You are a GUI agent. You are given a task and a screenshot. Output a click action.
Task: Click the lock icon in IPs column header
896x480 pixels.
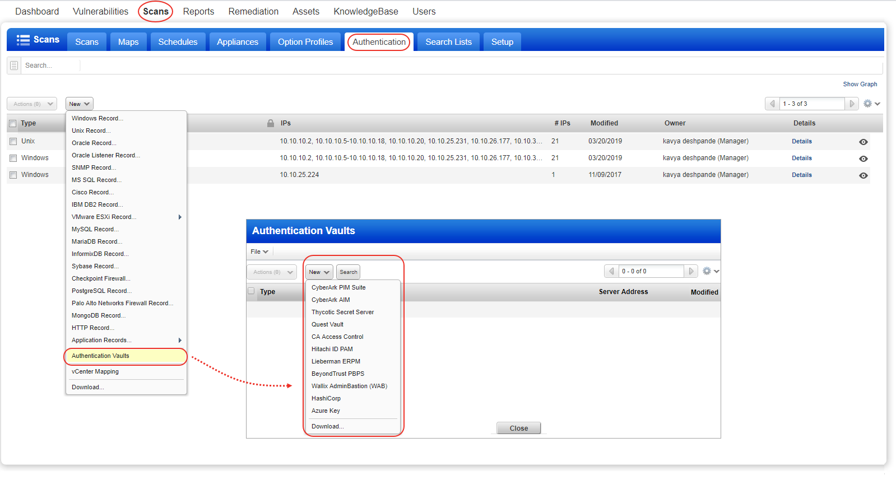click(271, 123)
